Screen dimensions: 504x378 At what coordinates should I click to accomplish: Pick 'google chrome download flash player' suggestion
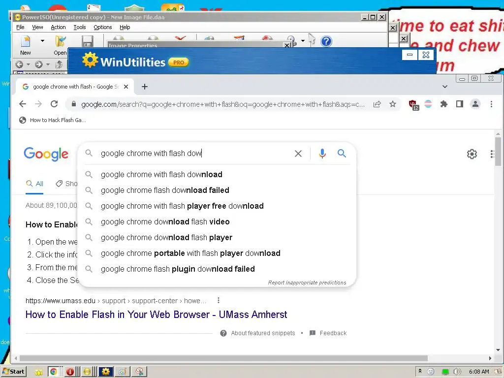coord(217,238)
